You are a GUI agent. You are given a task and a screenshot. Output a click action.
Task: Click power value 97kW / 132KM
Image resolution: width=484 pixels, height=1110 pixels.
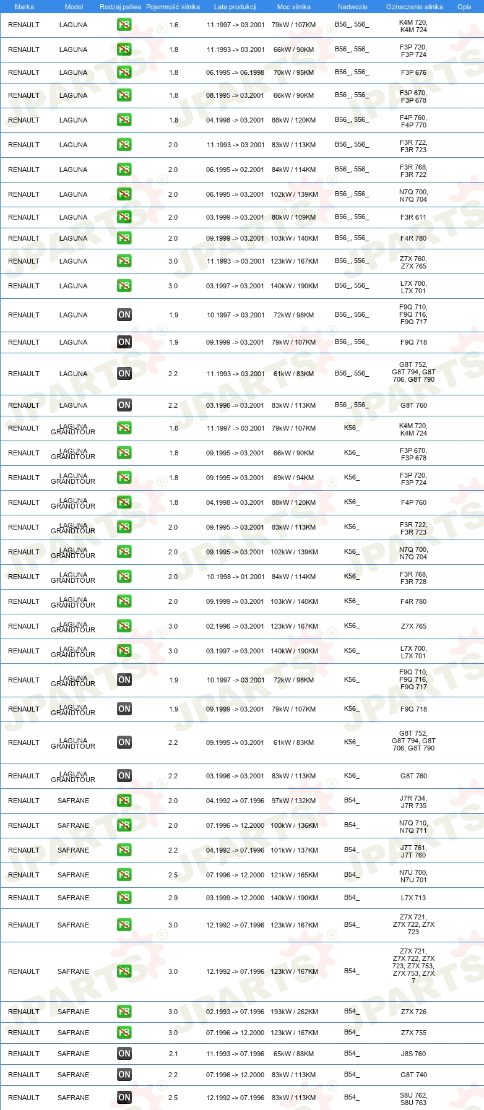click(294, 801)
